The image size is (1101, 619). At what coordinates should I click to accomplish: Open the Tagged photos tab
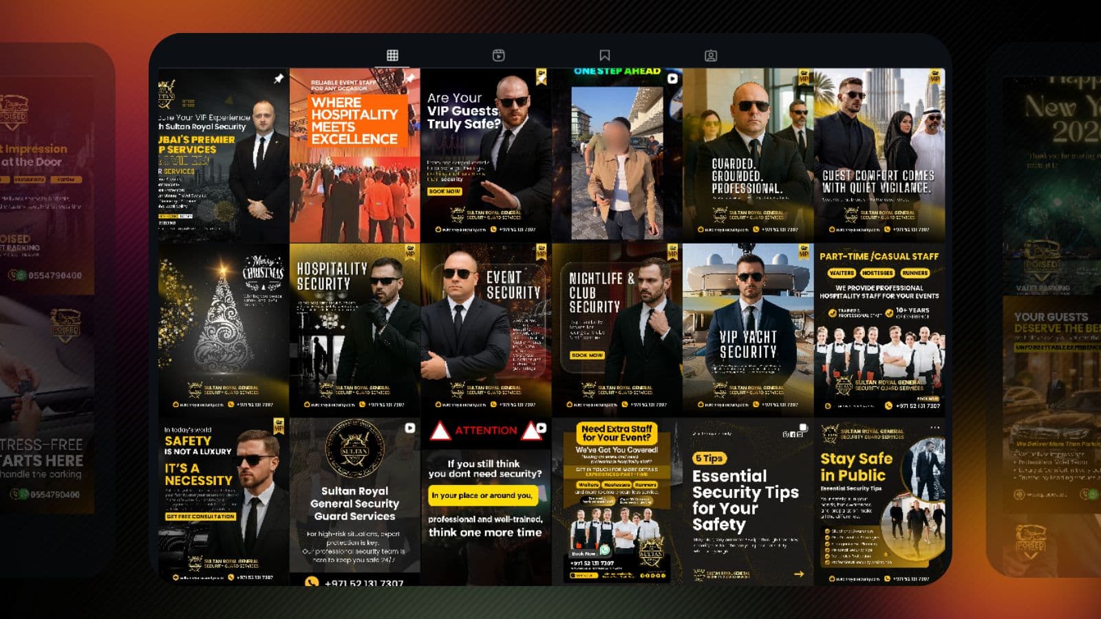click(711, 56)
